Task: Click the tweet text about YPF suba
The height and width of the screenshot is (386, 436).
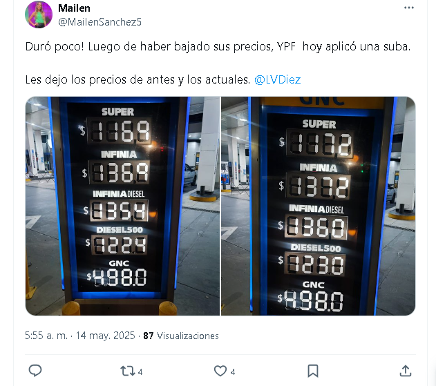Action: coord(218,46)
